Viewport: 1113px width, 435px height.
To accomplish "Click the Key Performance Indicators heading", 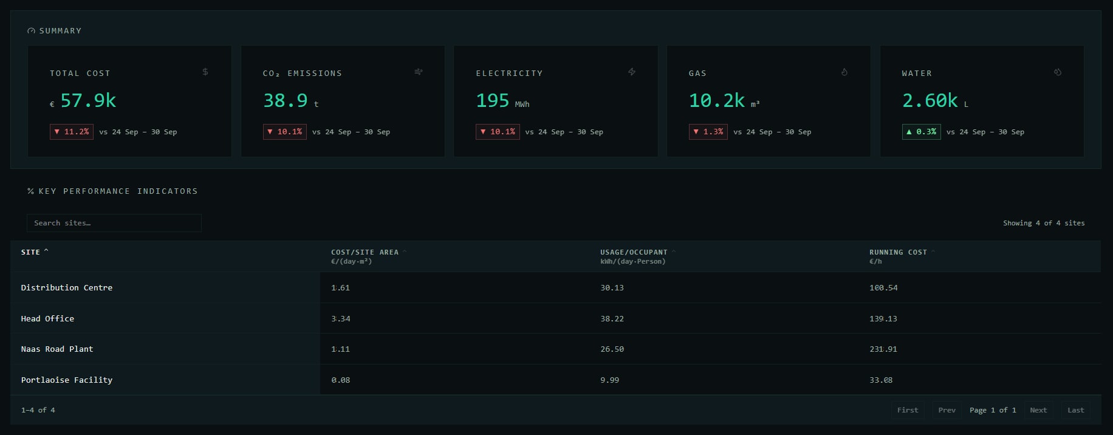I will click(118, 191).
